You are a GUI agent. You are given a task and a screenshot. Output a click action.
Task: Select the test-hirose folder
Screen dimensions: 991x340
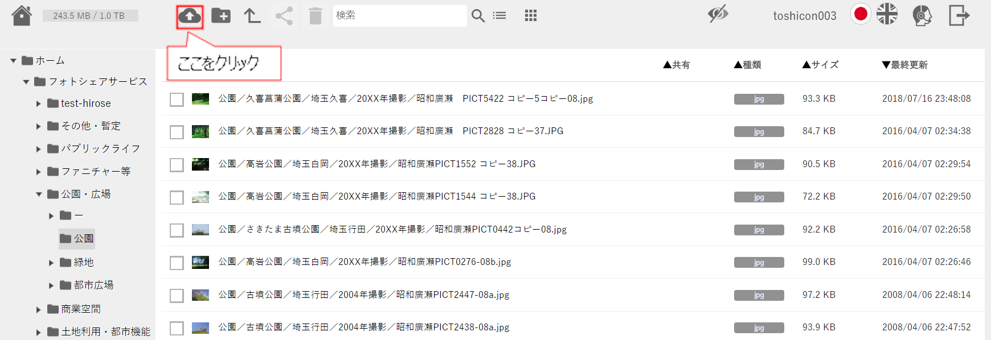click(x=79, y=103)
